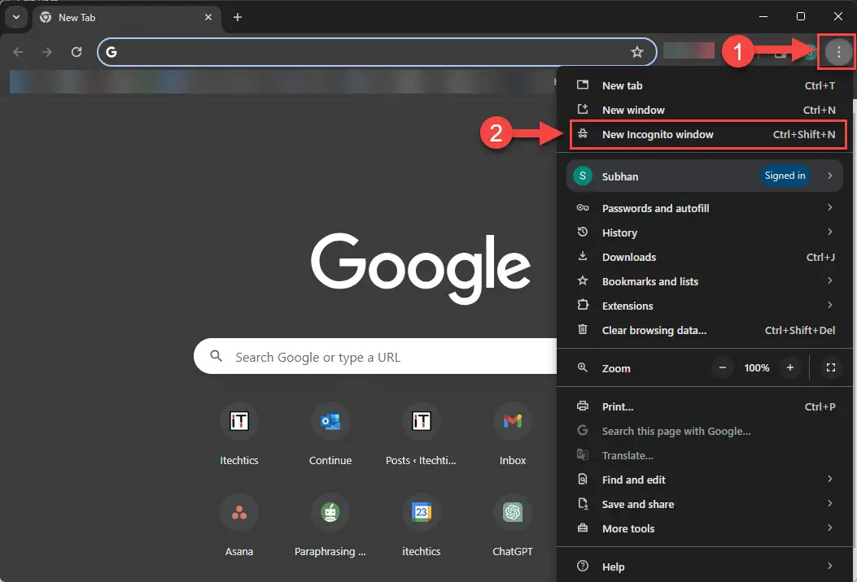
Task: Decrease page zoom with the minus control
Action: [722, 367]
